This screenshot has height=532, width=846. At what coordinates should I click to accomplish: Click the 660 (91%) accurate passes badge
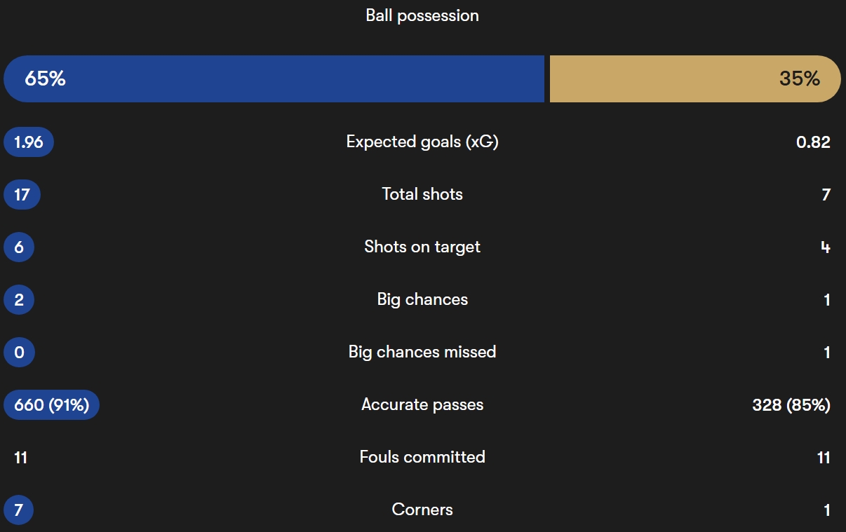[51, 404]
